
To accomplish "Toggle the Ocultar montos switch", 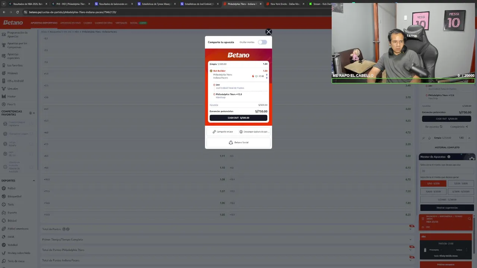I will 262,42.
